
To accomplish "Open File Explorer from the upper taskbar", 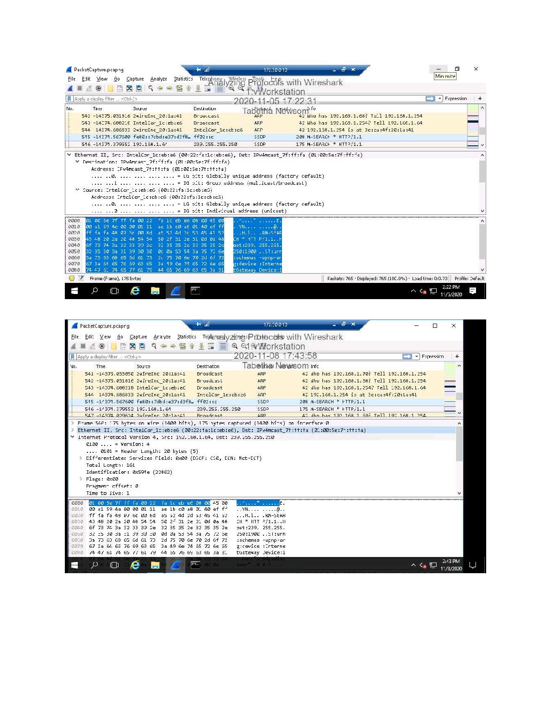I will click(x=155, y=291).
